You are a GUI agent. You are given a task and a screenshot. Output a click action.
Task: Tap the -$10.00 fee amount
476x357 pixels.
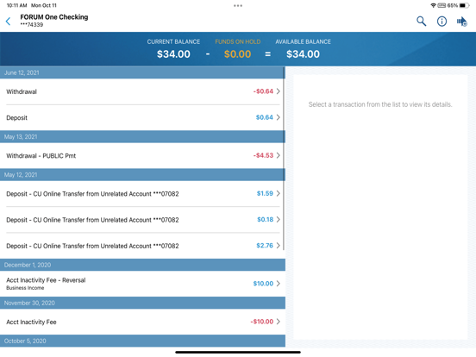(x=261, y=322)
